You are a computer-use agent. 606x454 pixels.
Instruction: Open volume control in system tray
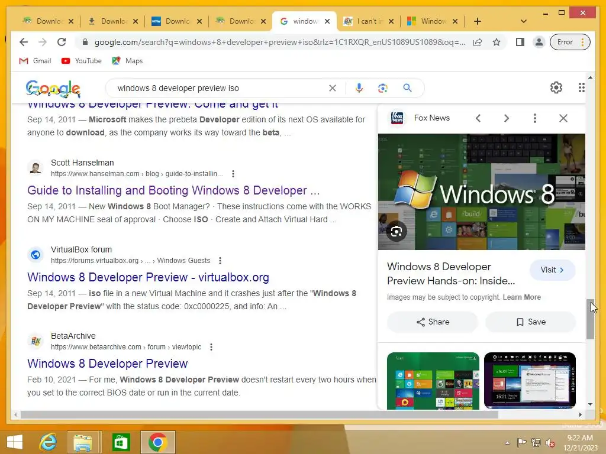tap(550, 443)
